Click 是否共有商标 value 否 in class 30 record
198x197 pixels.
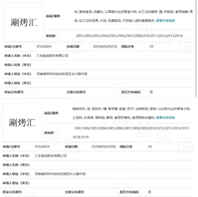(x=149, y=192)
